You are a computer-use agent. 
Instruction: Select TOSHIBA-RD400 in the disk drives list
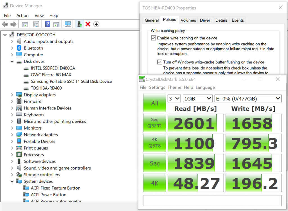click(46, 88)
